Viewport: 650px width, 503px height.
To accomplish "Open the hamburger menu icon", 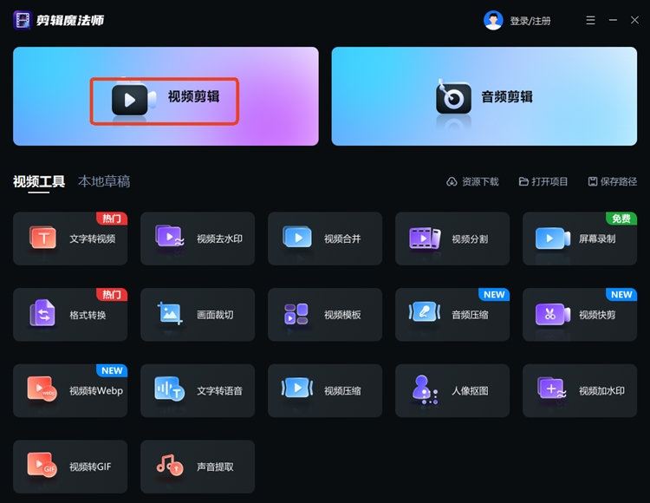I will coord(591,20).
